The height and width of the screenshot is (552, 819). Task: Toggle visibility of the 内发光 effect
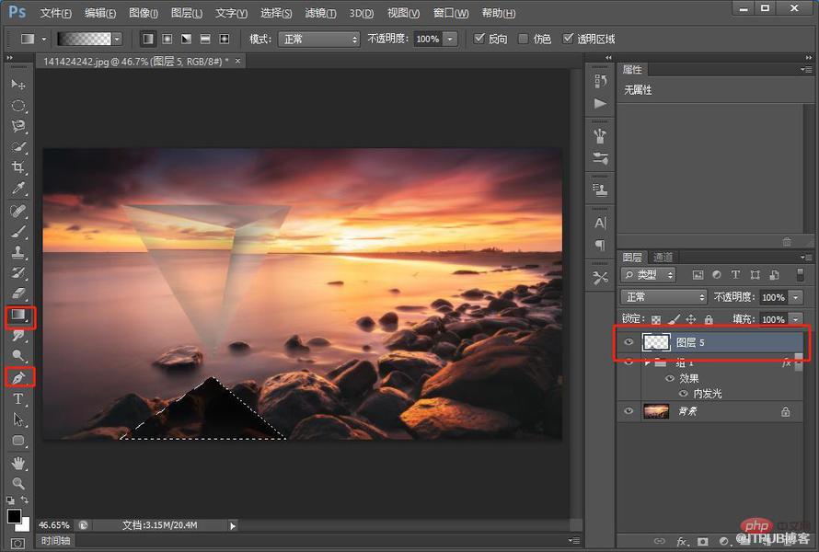click(683, 393)
